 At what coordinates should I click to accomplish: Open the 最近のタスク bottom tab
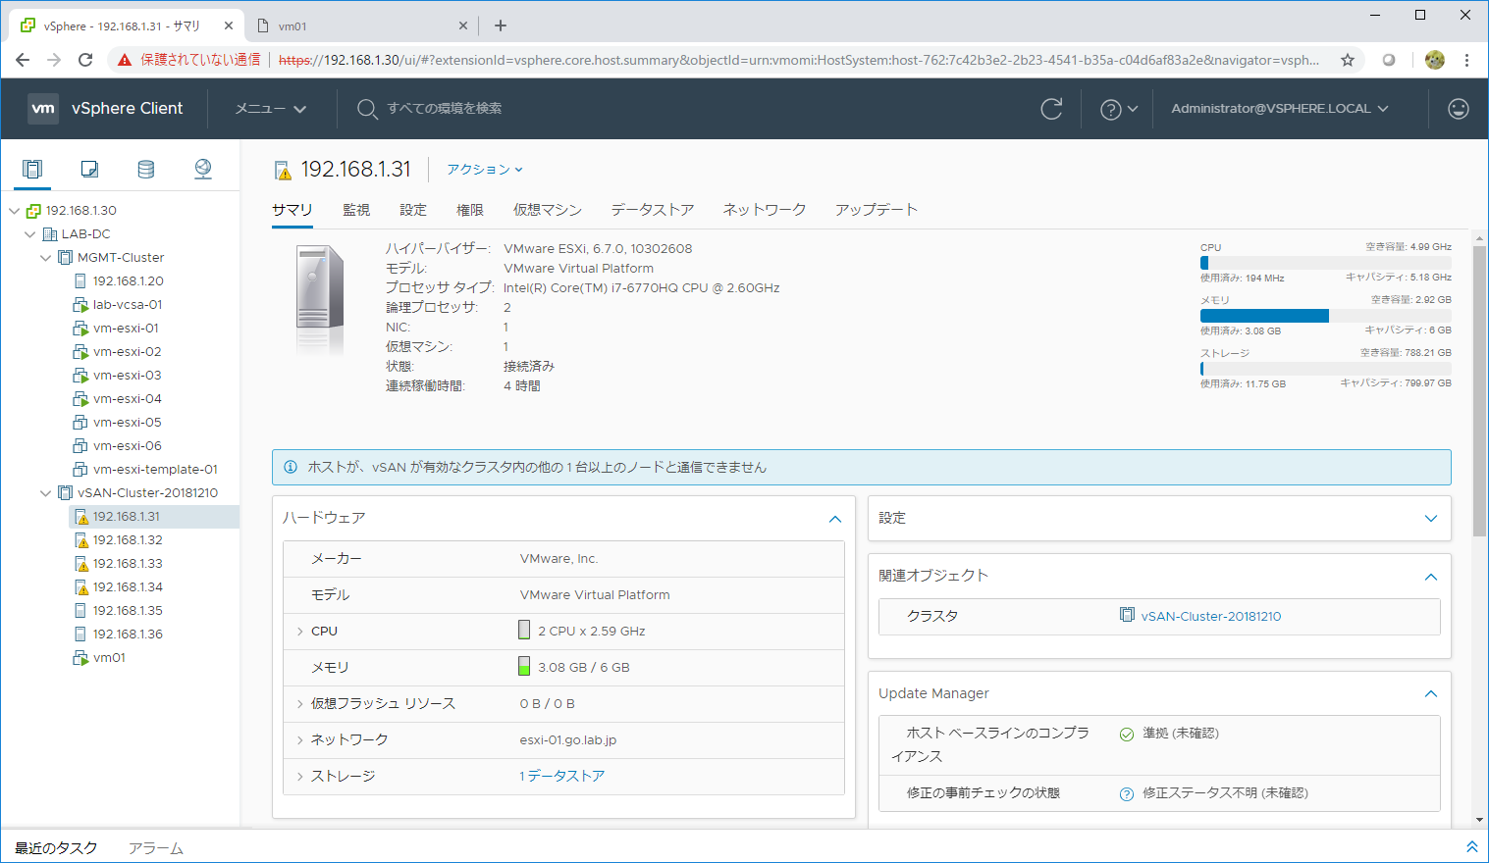[56, 848]
